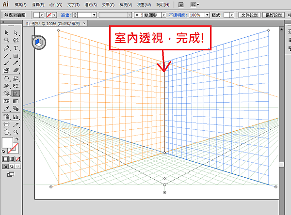Screen dimensions: 291x215
Task: Open the 5-point round brush dropdown
Action: tap(163, 15)
